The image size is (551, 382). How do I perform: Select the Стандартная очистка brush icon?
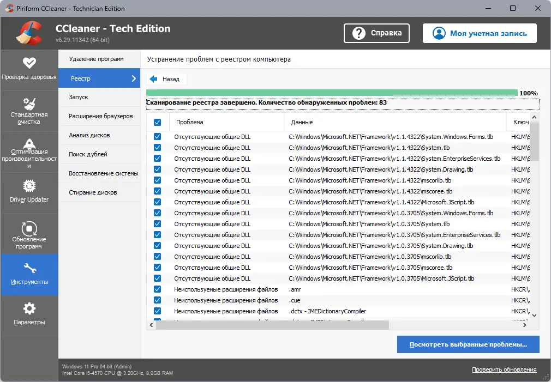pos(29,105)
